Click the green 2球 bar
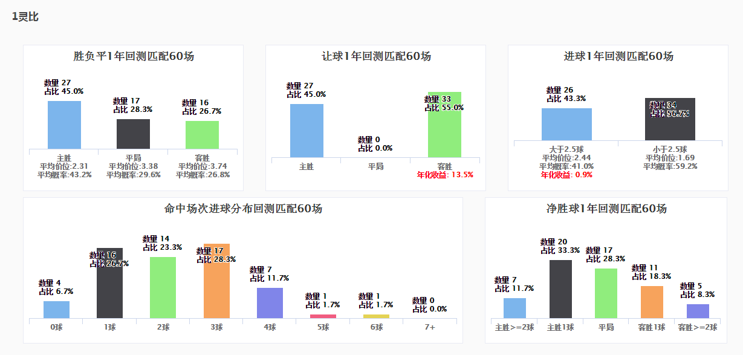 [163, 288]
